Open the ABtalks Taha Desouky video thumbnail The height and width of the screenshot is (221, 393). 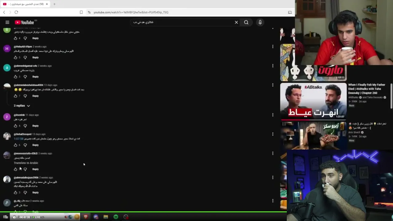point(313,101)
